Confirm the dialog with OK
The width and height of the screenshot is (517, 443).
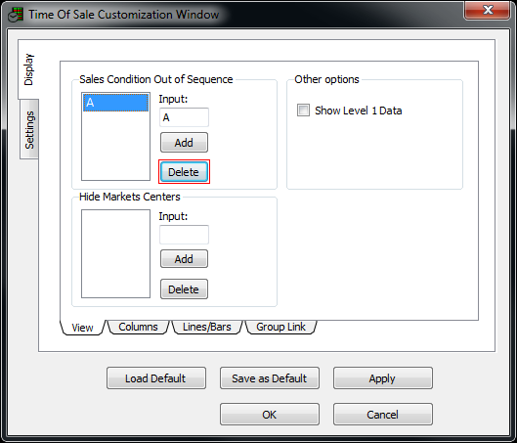click(270, 414)
